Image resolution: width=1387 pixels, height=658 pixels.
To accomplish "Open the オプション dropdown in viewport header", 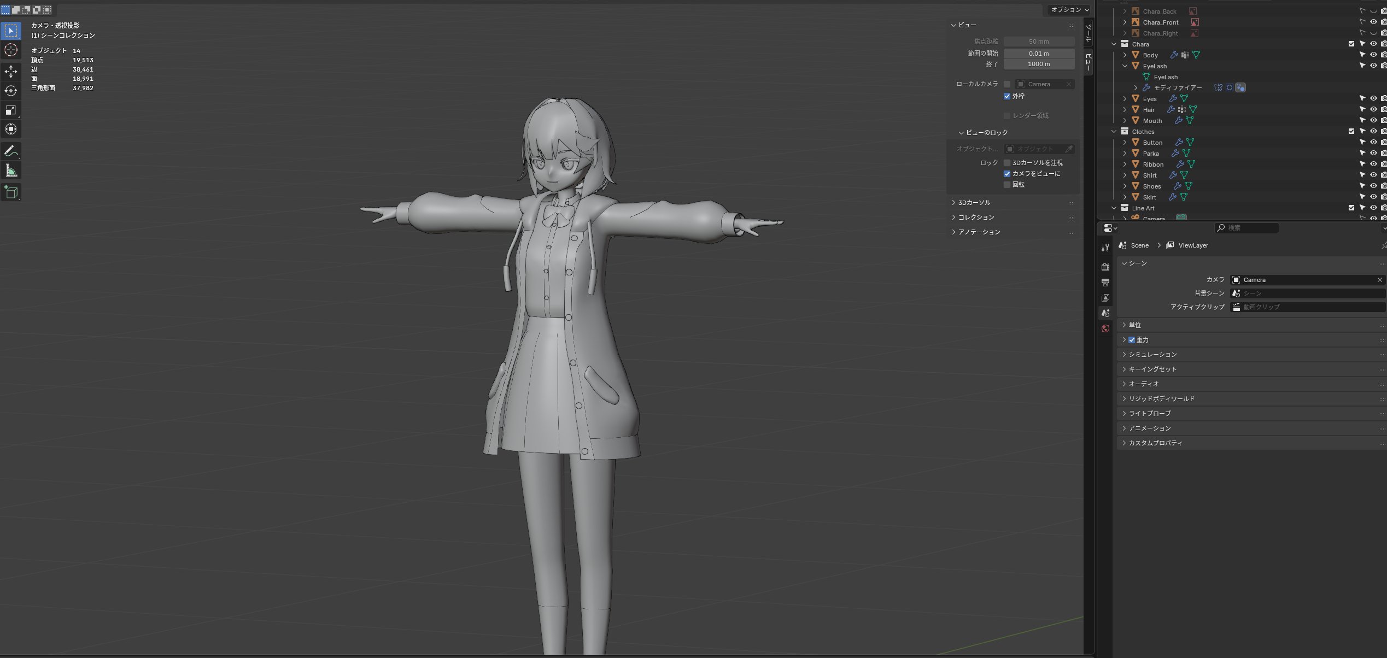I will pyautogui.click(x=1069, y=10).
